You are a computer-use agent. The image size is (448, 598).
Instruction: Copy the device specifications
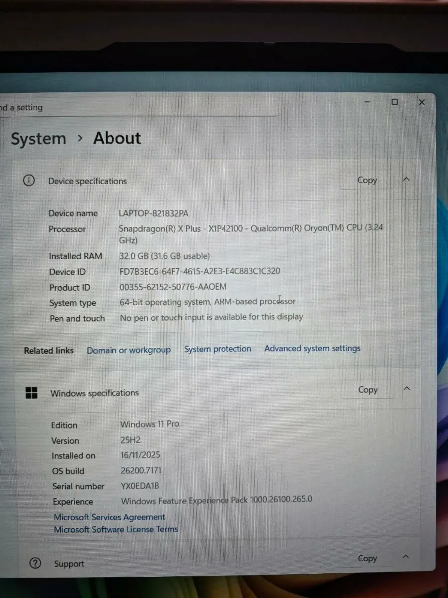(x=367, y=180)
